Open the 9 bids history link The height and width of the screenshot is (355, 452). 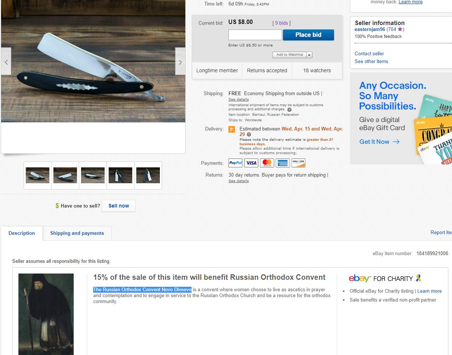(x=281, y=23)
